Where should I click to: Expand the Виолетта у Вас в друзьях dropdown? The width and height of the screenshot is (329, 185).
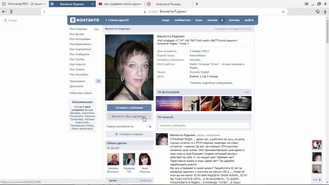[x=129, y=116]
